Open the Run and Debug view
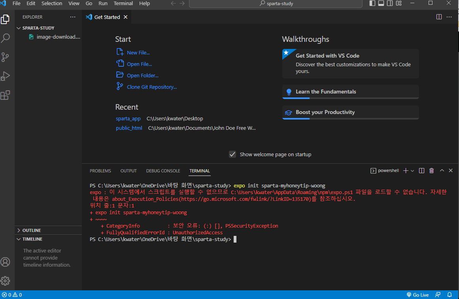This screenshot has width=459, height=299. point(5,76)
